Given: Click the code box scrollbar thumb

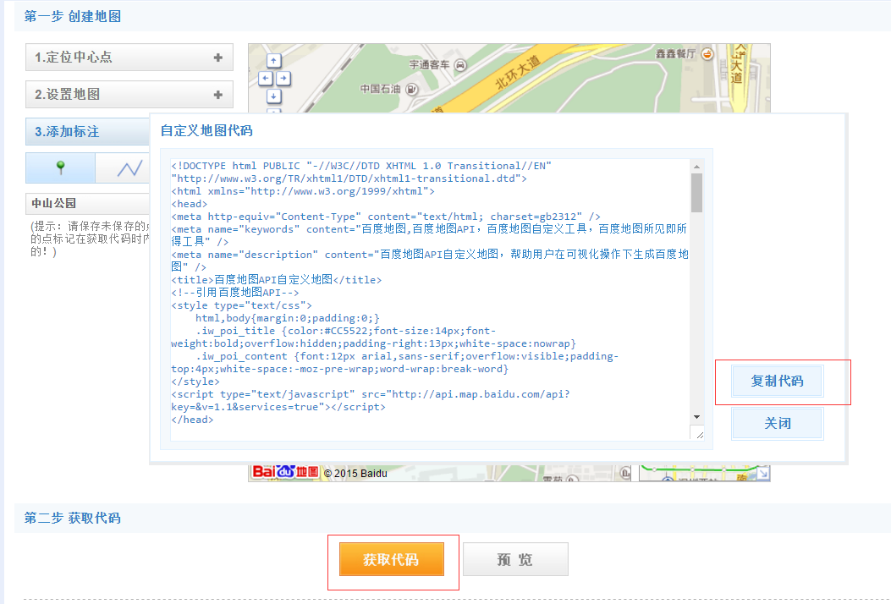Looking at the screenshot, I should point(696,193).
